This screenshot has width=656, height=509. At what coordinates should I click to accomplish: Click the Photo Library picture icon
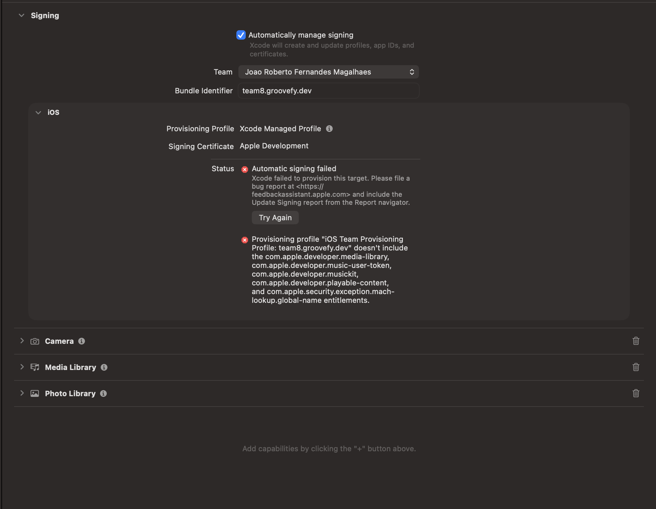35,394
